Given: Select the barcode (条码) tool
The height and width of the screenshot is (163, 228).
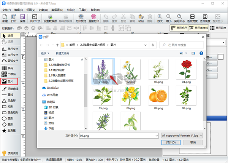Looking at the screenshot, I should [x=9, y=68].
